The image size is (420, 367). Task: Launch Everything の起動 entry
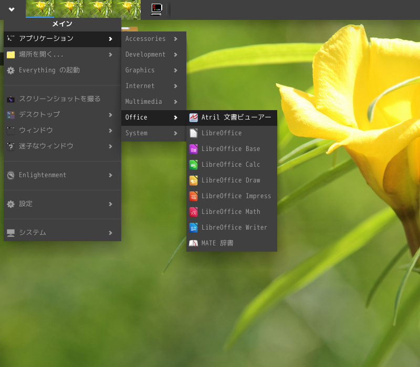[x=62, y=70]
